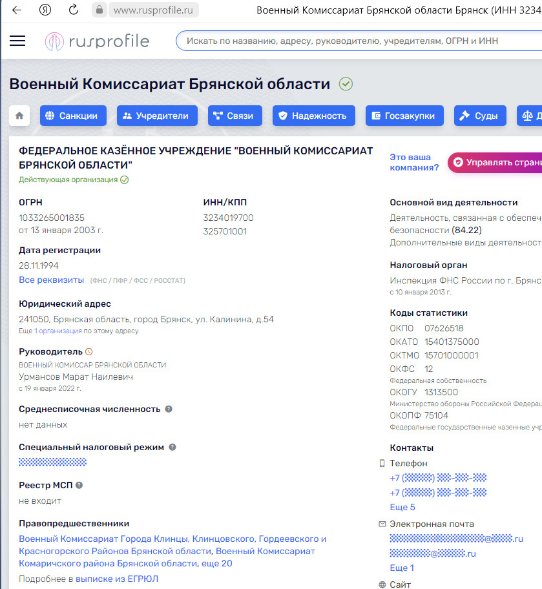
Task: Go to the home tab icon
Action: 19,116
